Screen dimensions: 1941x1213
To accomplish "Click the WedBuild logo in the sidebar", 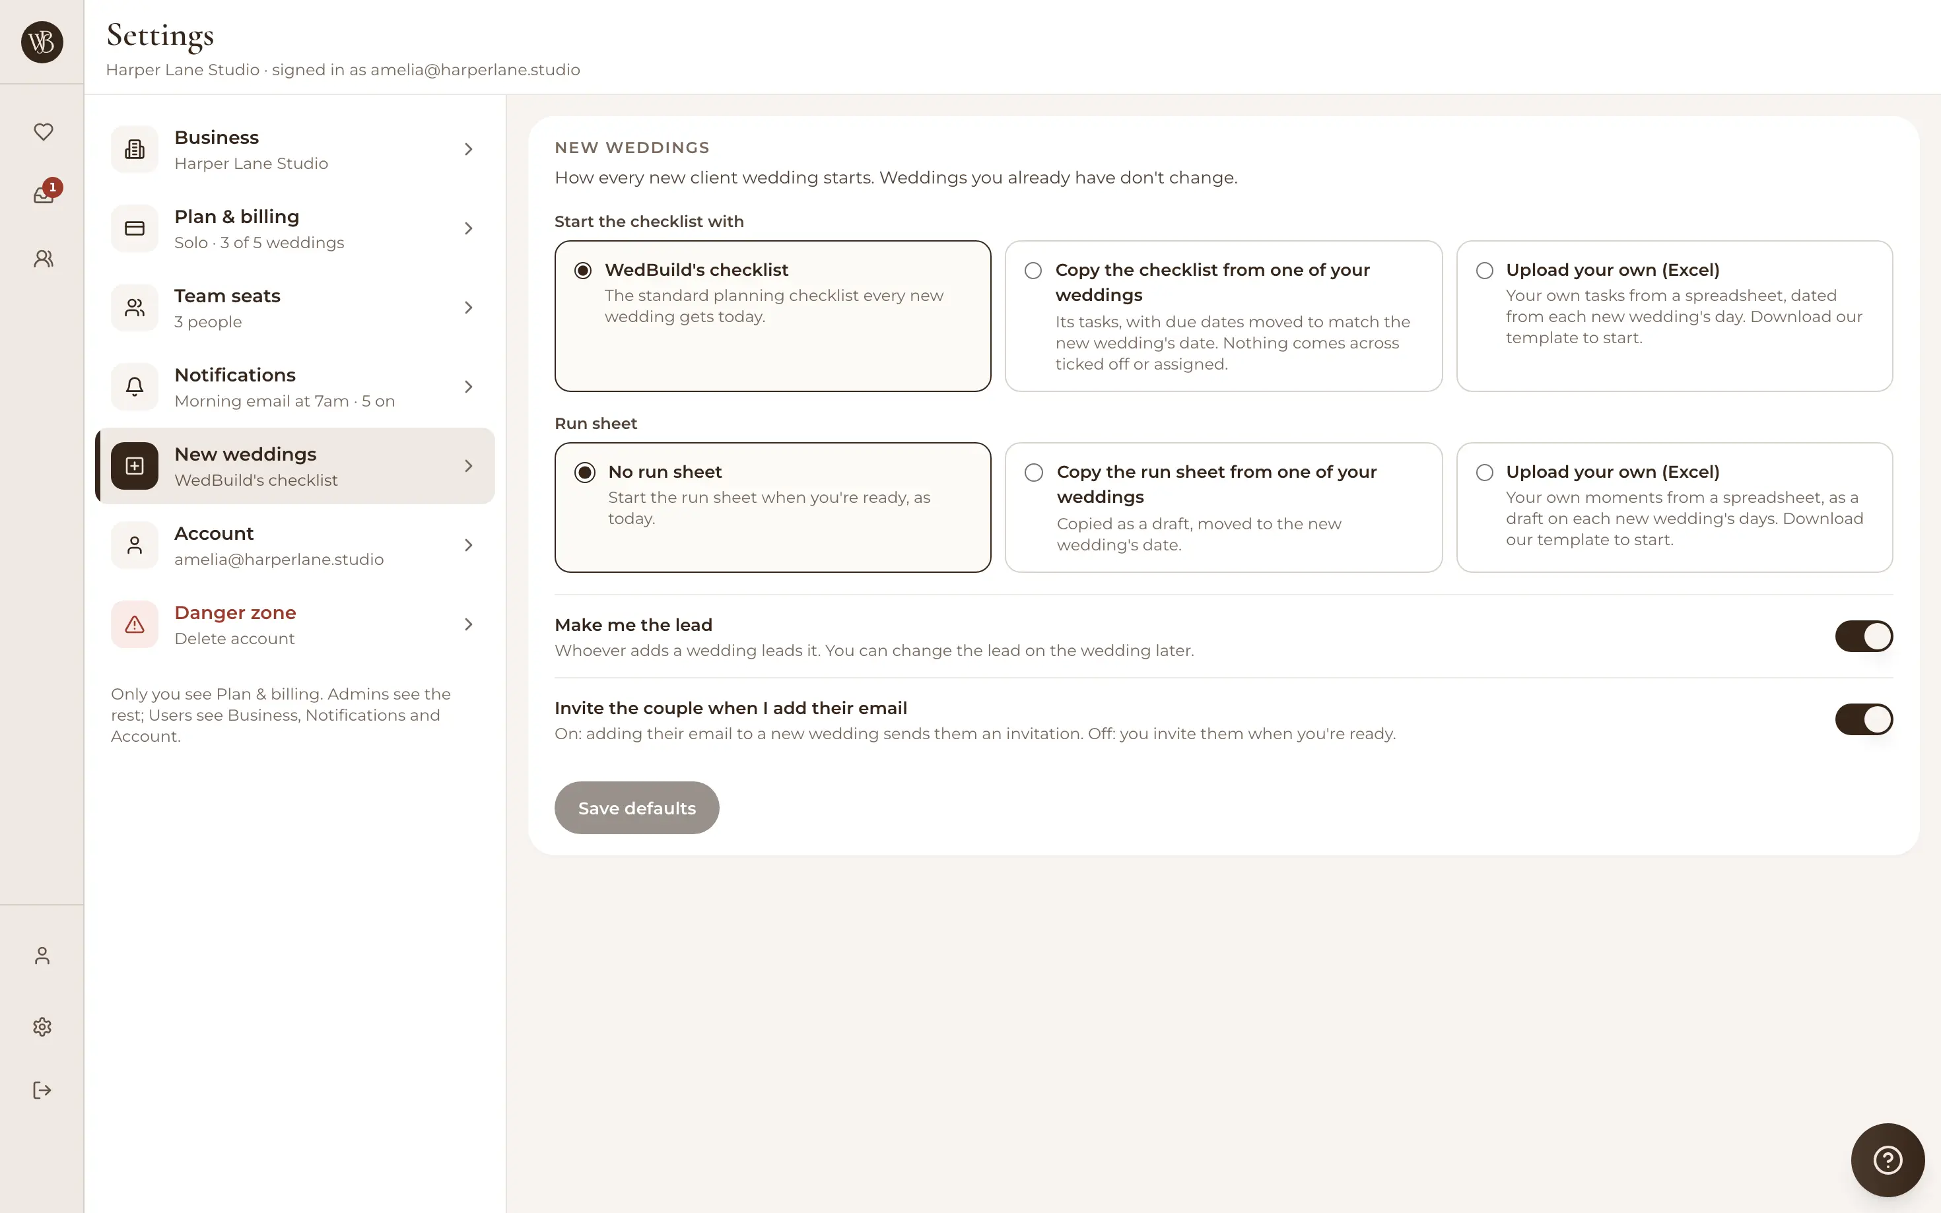I will pyautogui.click(x=42, y=42).
